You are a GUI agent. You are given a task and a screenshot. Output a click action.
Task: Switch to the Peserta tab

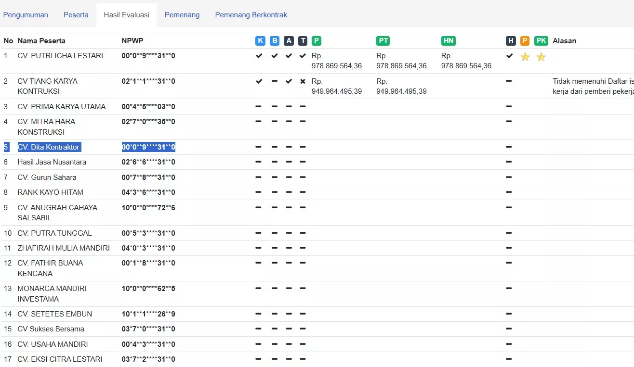click(x=76, y=15)
